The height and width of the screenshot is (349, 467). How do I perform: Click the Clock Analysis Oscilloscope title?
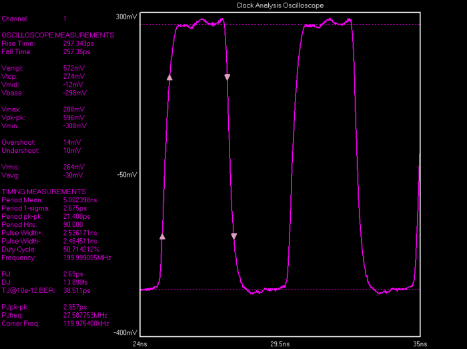point(280,5)
